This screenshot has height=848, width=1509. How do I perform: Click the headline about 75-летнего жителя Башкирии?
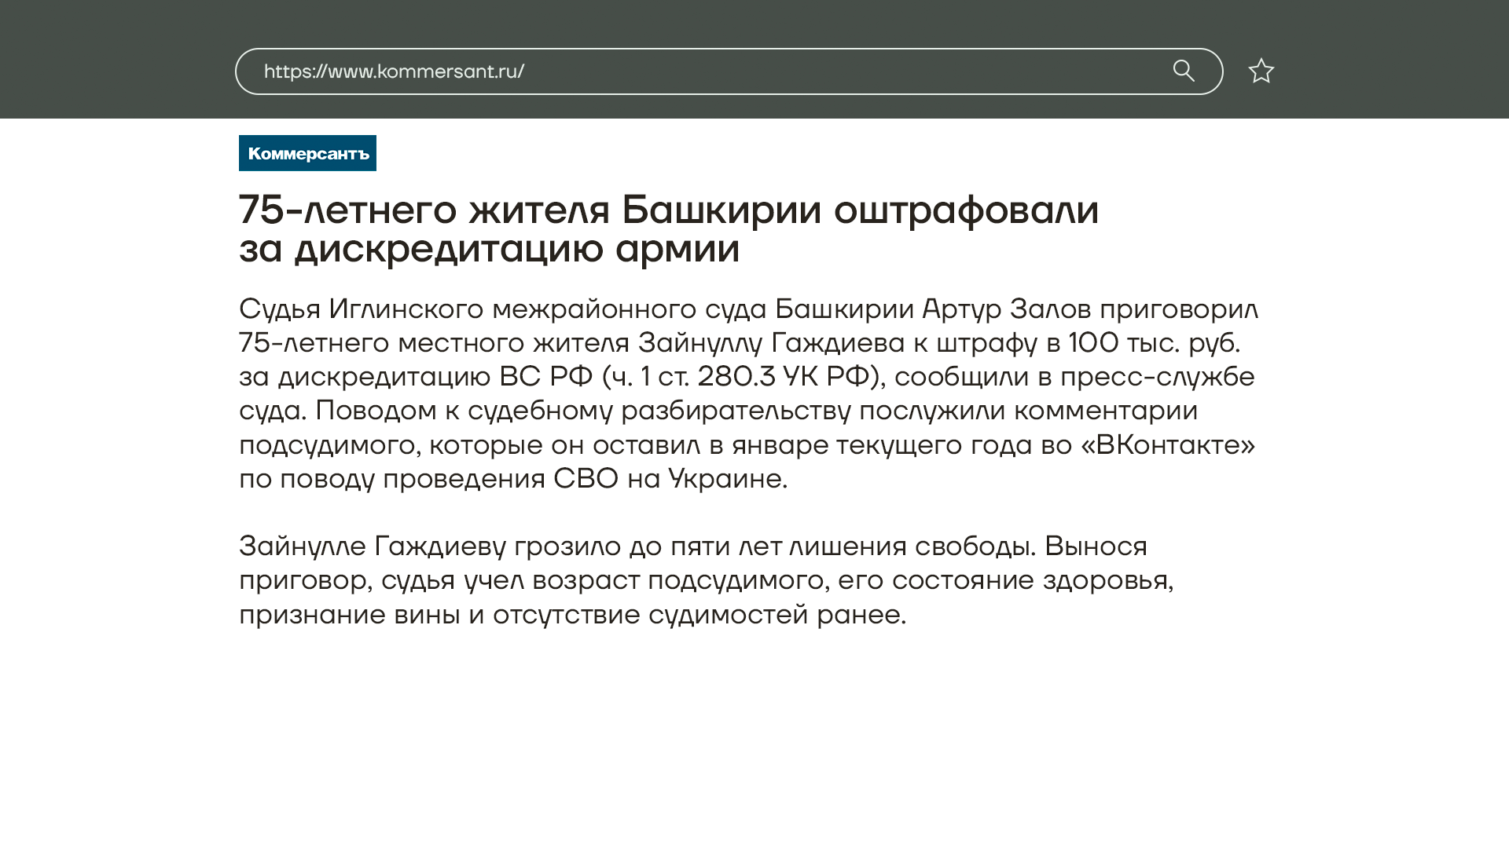tap(668, 210)
